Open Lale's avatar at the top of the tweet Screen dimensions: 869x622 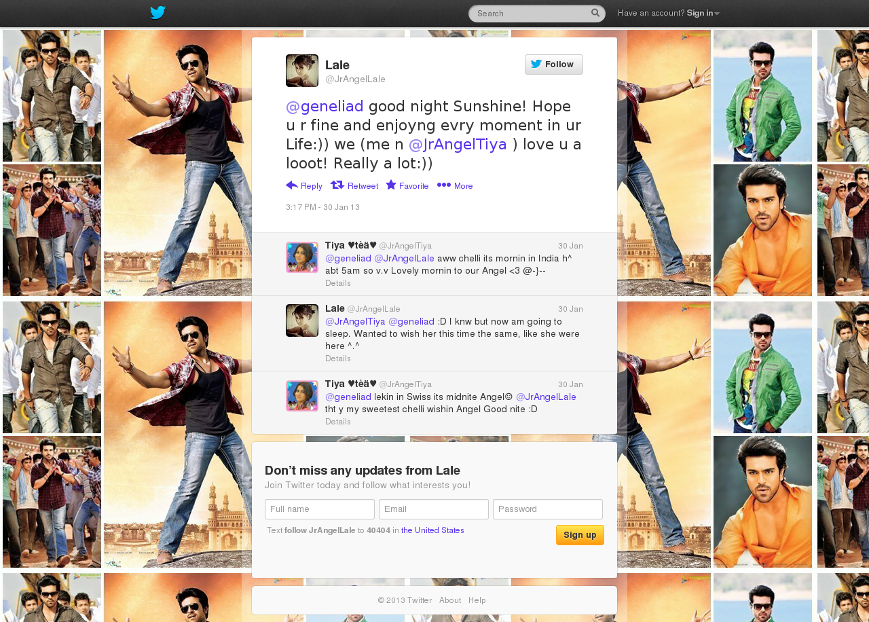(302, 71)
